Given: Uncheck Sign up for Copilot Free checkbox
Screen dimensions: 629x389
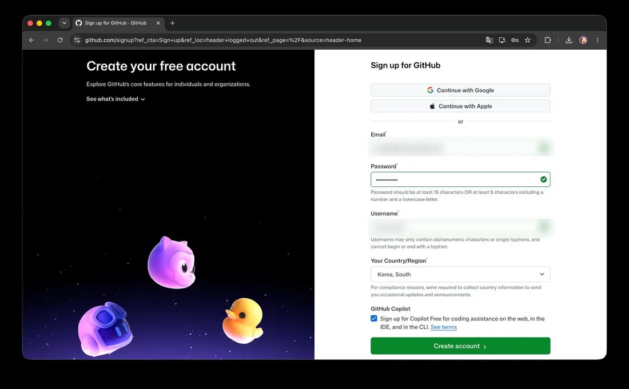Looking at the screenshot, I should click(374, 319).
